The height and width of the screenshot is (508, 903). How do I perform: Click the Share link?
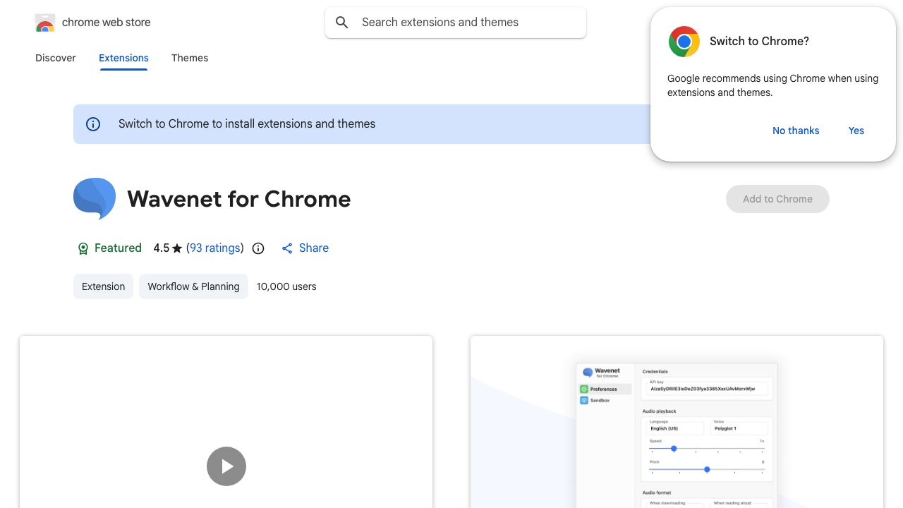[x=305, y=248]
